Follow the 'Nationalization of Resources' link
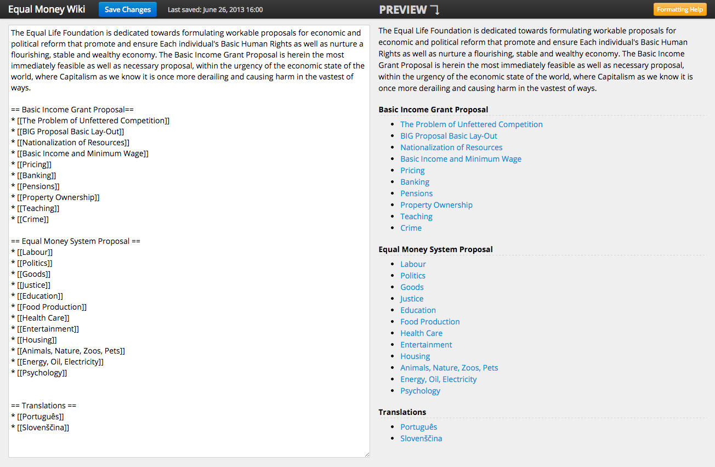 (451, 147)
